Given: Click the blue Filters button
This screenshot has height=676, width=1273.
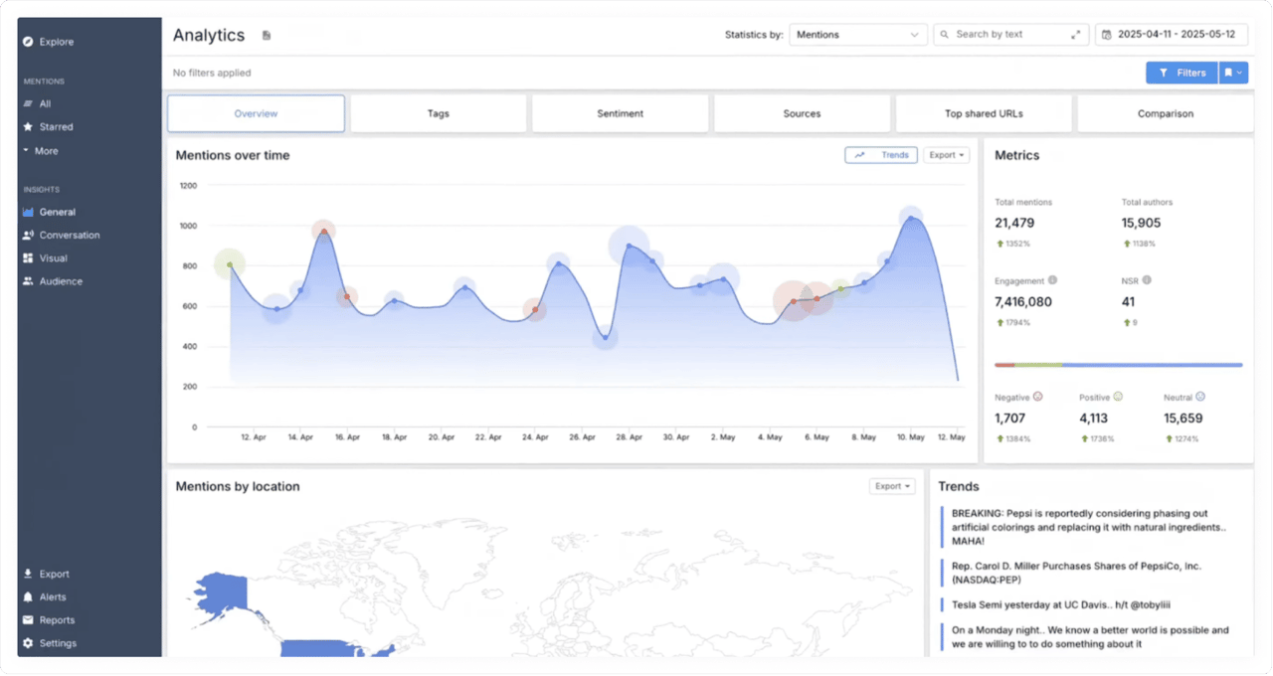Looking at the screenshot, I should tap(1182, 73).
